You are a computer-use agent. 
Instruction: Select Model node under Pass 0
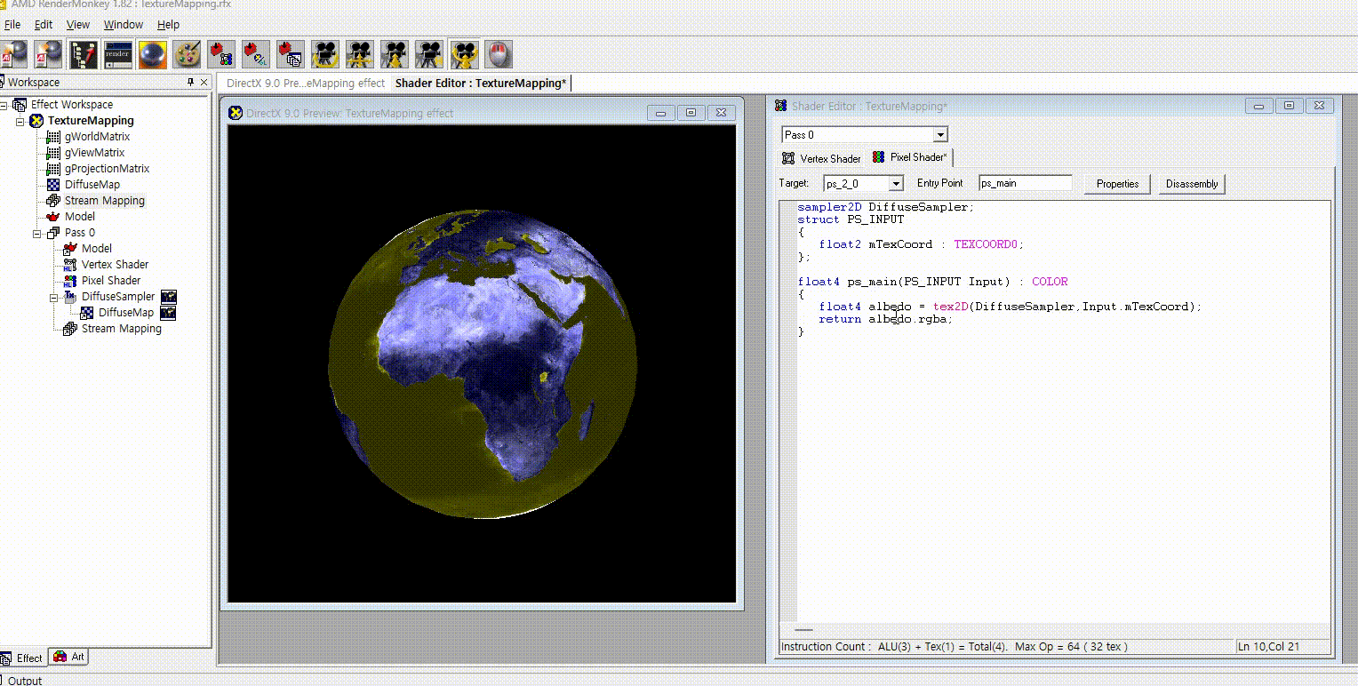[97, 249]
